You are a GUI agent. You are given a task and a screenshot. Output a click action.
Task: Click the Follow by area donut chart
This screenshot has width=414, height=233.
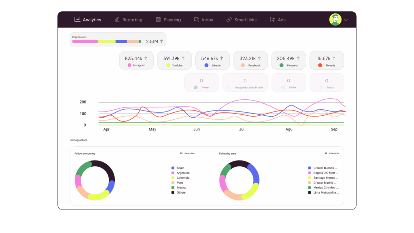[239, 180]
